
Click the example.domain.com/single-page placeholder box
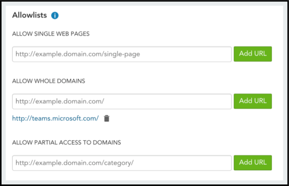[x=122, y=54]
